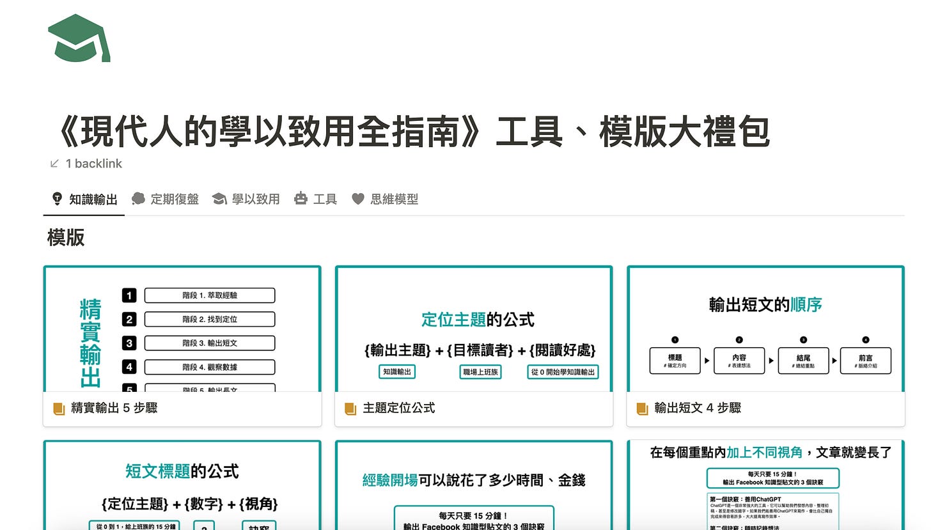This screenshot has height=530, width=931.
Task: Click the 輸出短文 4 步驟 card title
Action: click(x=698, y=408)
